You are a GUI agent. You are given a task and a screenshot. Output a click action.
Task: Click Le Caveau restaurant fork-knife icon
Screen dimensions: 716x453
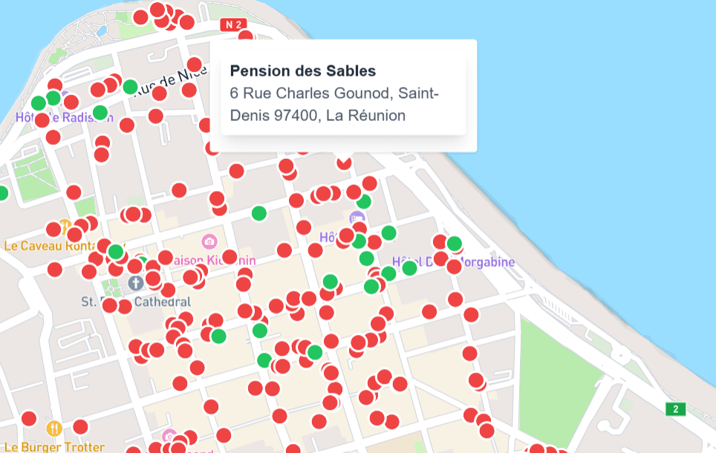[x=65, y=226]
